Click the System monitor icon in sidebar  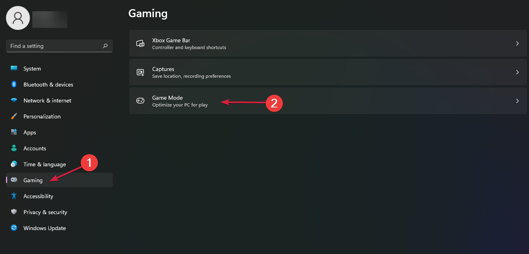[x=14, y=69]
